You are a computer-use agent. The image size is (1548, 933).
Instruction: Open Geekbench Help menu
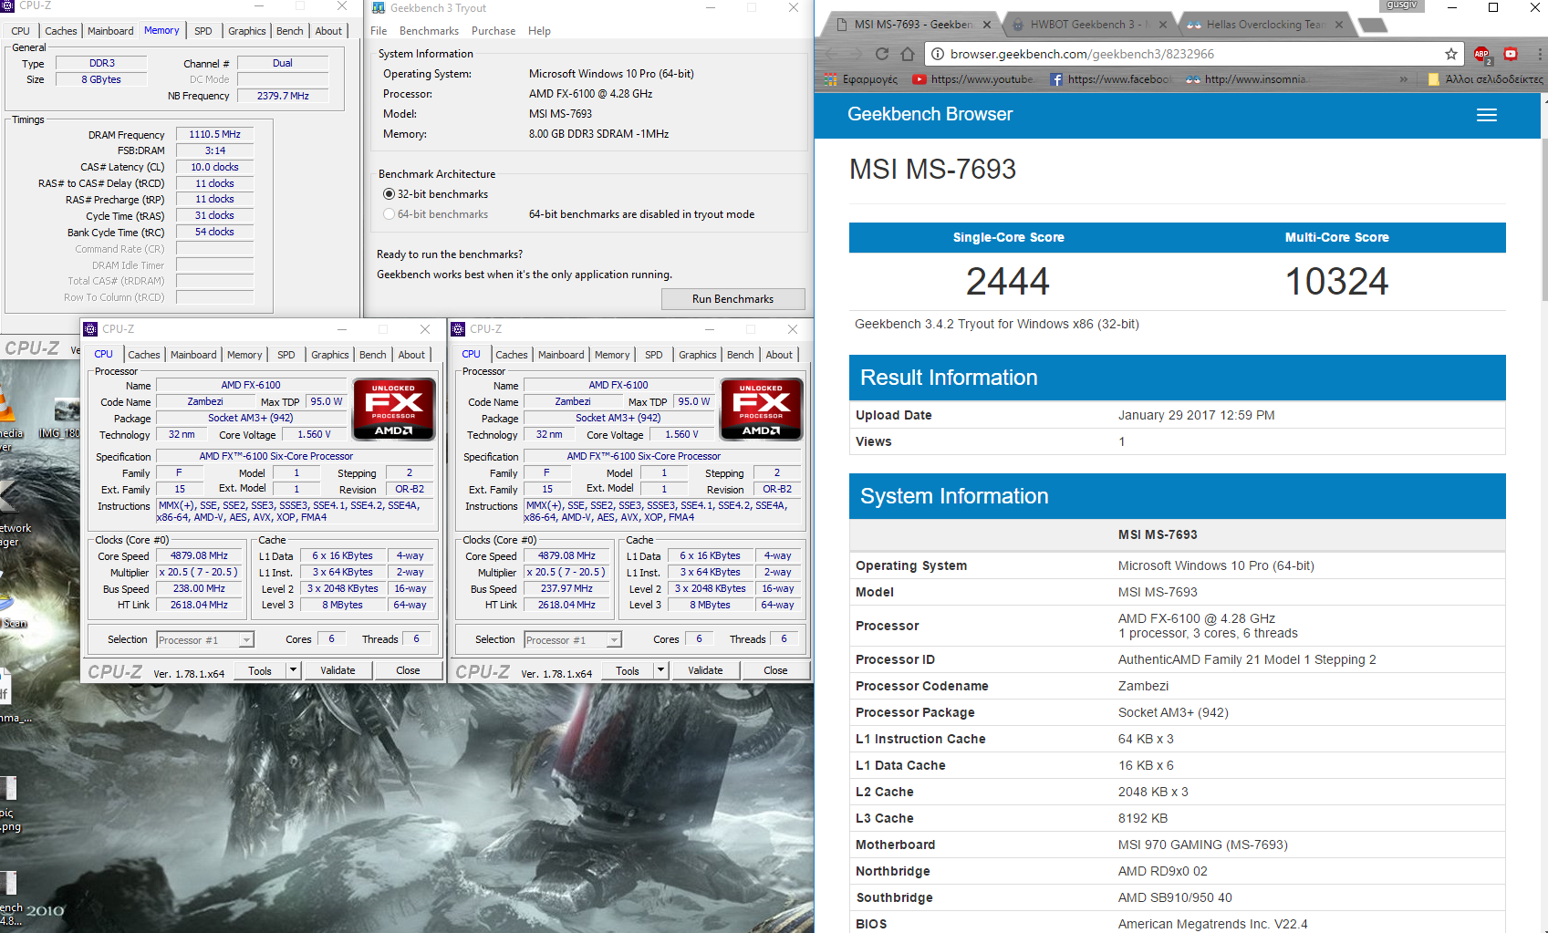[x=539, y=31]
